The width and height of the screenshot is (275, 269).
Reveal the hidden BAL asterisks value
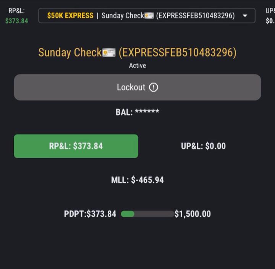[x=147, y=112]
